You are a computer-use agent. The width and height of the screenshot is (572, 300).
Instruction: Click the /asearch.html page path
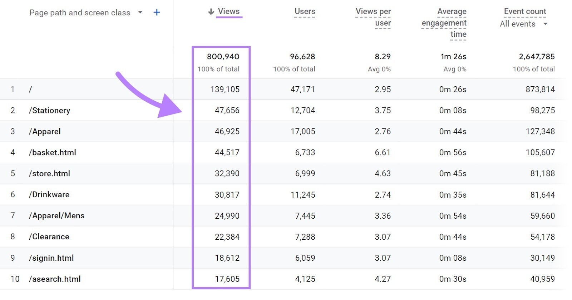point(55,279)
